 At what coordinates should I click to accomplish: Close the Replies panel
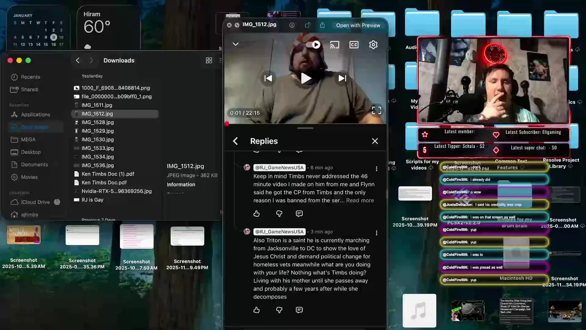point(375,141)
